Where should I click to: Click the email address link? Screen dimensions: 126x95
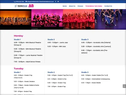pyautogui.click(x=40, y=2)
